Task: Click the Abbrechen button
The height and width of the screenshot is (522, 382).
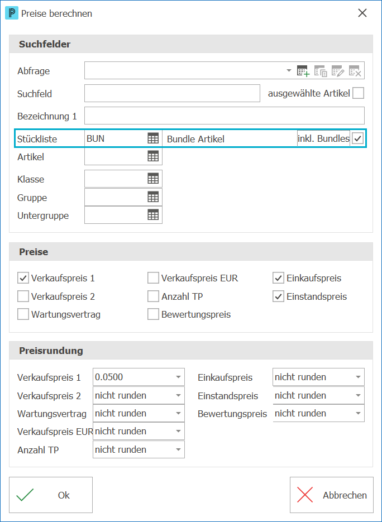Action: tap(331, 495)
